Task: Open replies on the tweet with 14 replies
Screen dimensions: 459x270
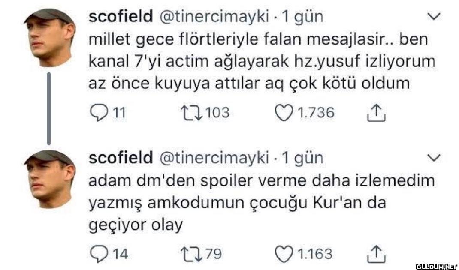Action: pyautogui.click(x=98, y=254)
